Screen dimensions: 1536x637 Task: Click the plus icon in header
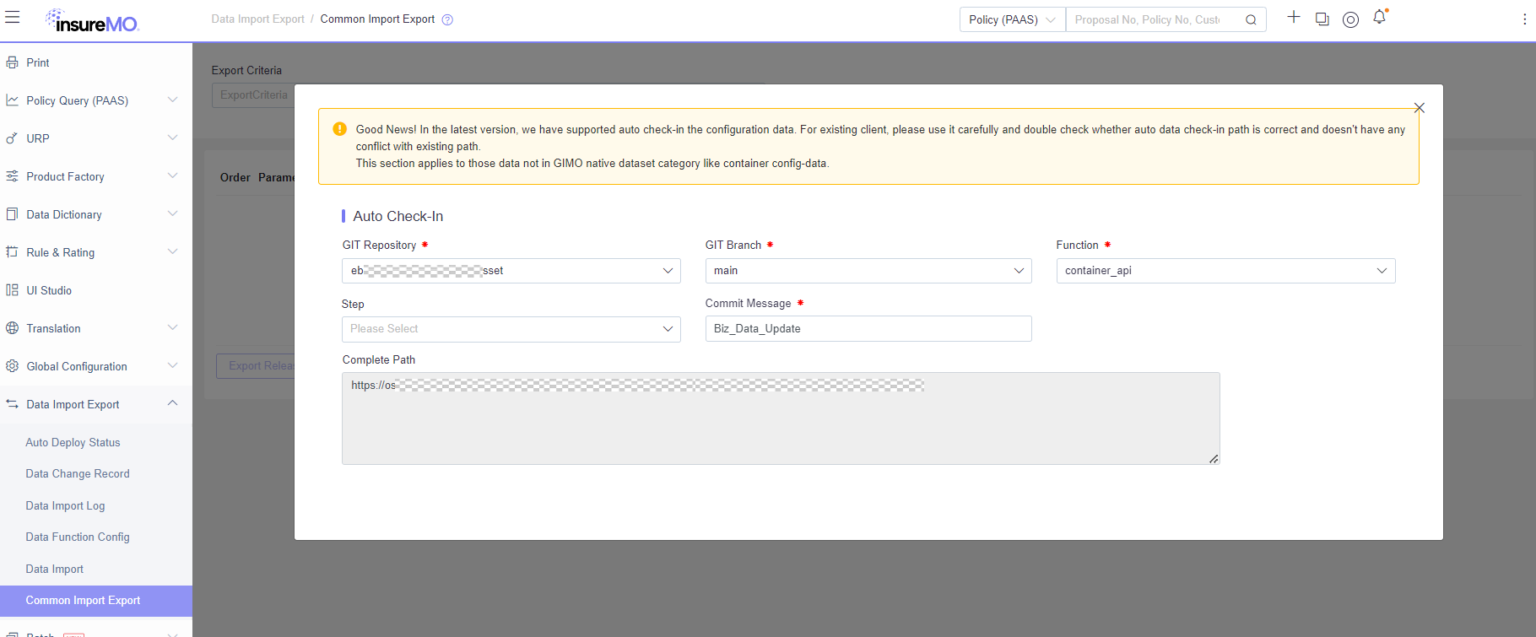coord(1293,18)
